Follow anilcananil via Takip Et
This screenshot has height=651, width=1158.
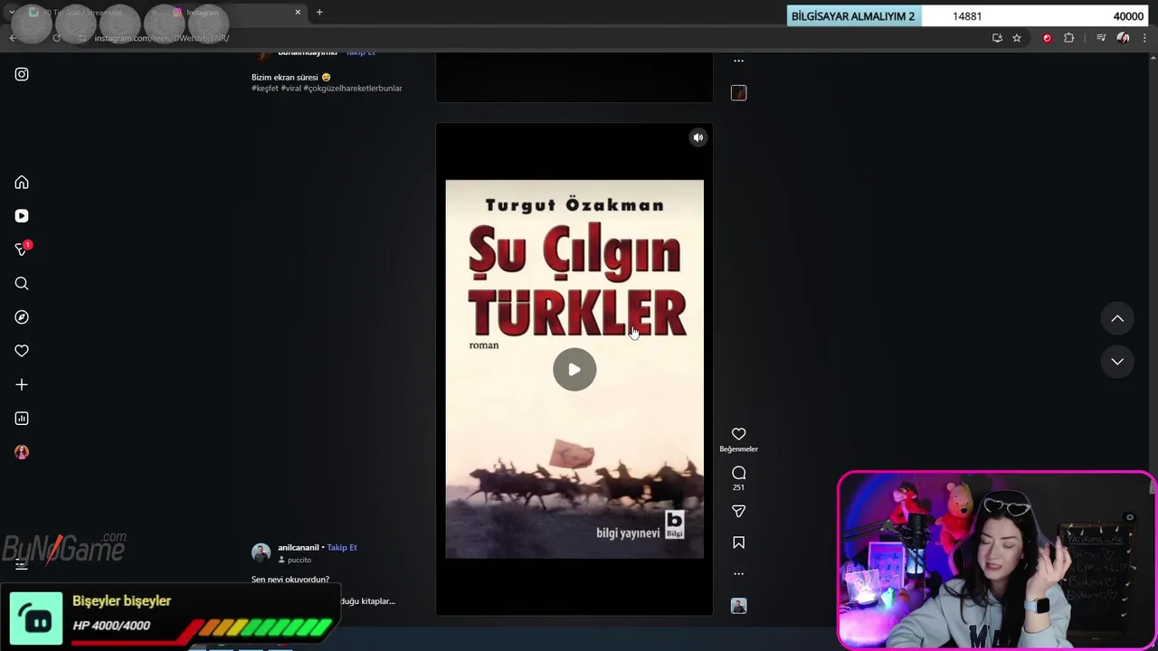342,547
